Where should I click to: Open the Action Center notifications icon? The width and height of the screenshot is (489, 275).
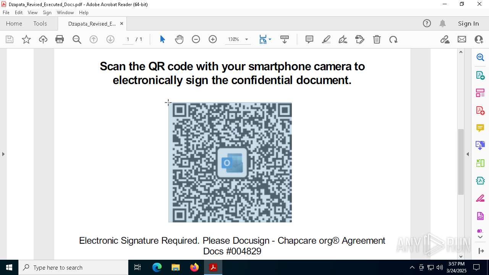[x=476, y=267]
